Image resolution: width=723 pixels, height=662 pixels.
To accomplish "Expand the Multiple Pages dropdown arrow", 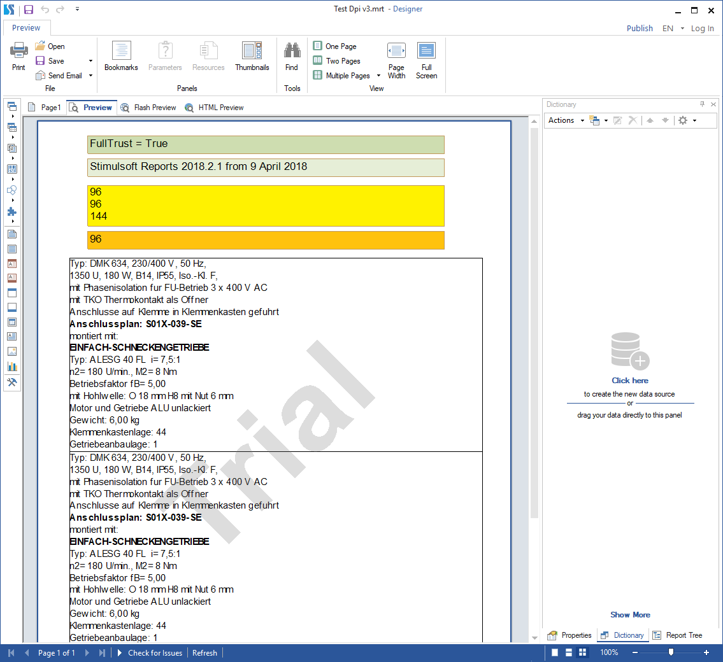I will [378, 76].
